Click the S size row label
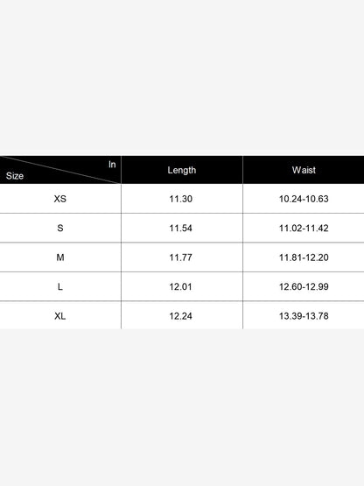The height and width of the screenshot is (486, 364). [60, 229]
